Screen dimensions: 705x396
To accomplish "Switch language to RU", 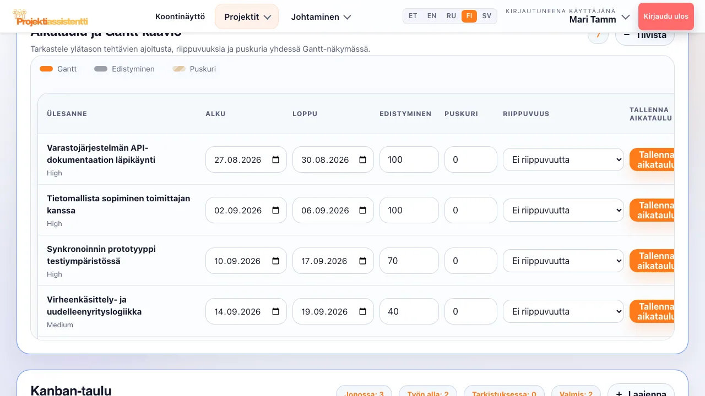I will click(451, 16).
